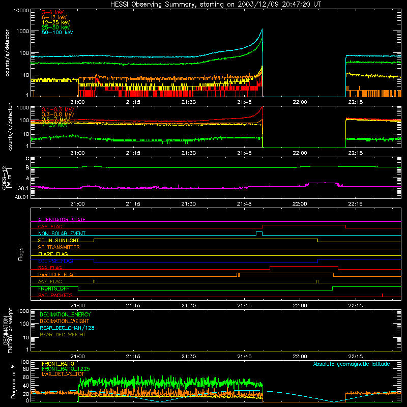This screenshot has width=407, height=407.
Task: Click the REAR_DEC_CHAN/128 legend label
Action: pyautogui.click(x=67, y=328)
